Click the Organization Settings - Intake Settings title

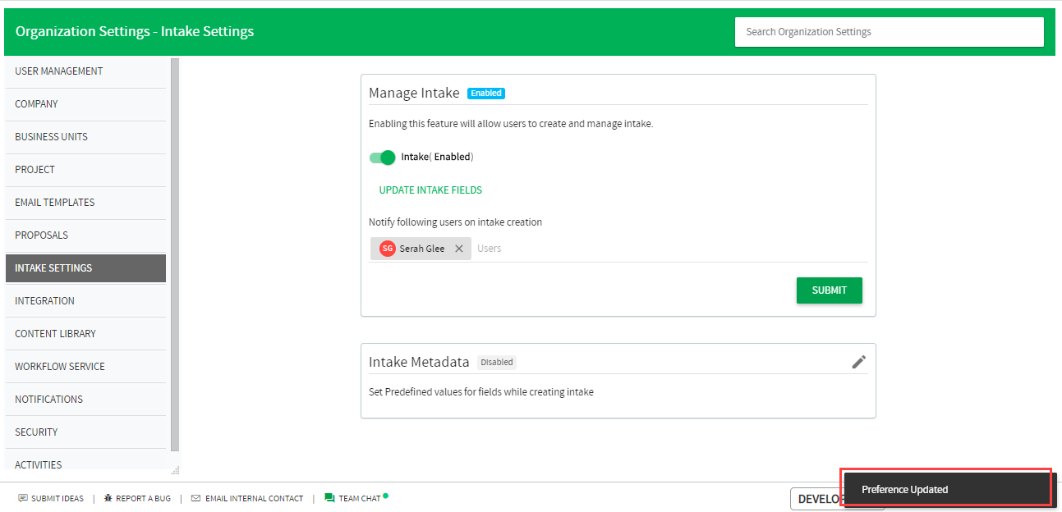[135, 32]
